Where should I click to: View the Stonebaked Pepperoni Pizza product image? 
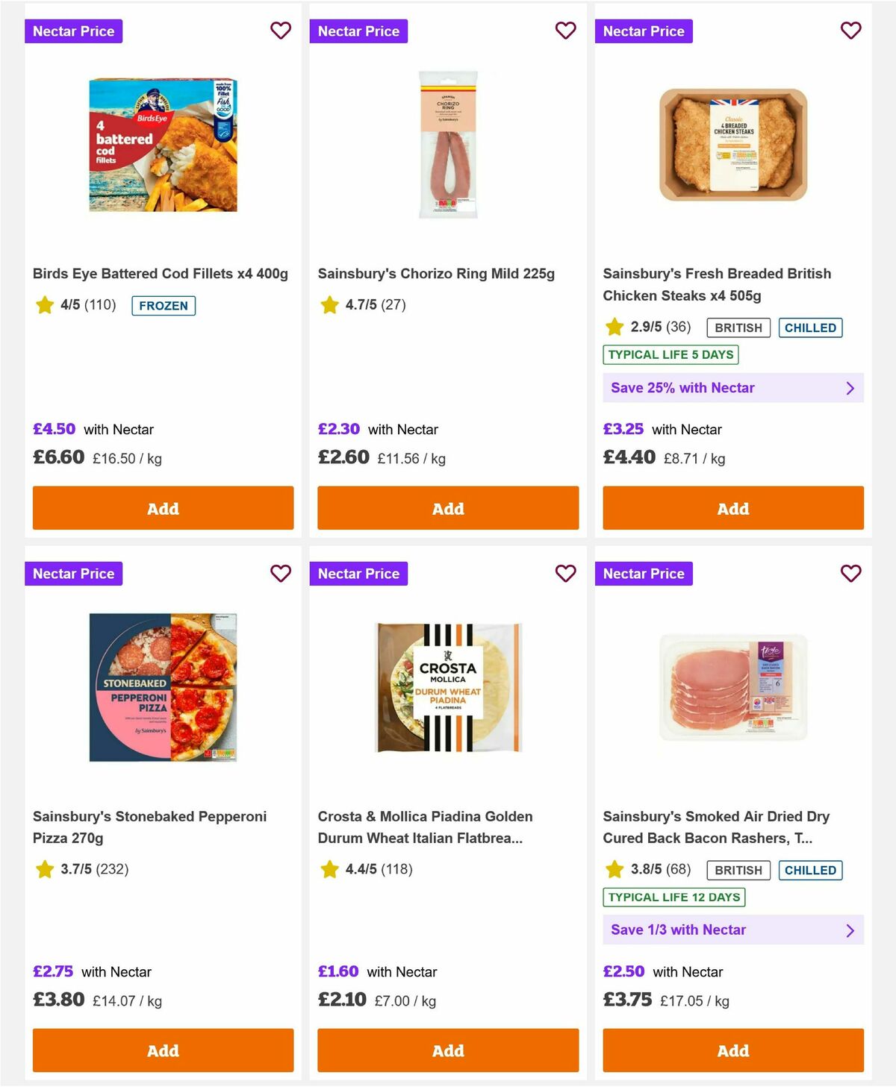point(163,686)
